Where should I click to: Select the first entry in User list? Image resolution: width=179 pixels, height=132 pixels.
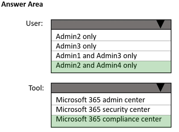point(111,35)
